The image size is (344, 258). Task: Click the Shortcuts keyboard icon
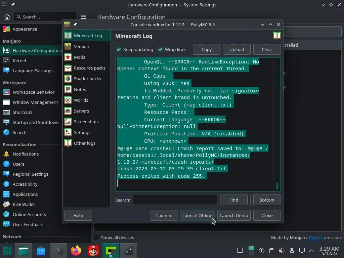[x=6, y=112]
